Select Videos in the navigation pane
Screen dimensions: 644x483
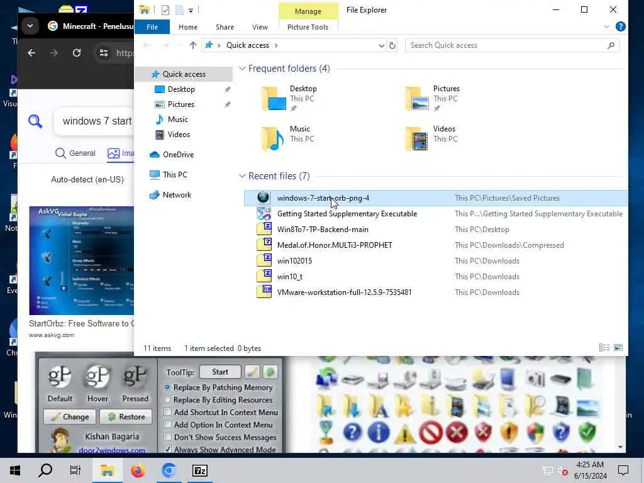[179, 135]
